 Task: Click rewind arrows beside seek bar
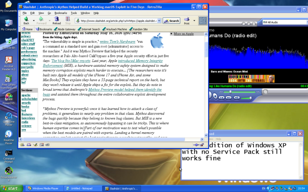coord(221,92)
